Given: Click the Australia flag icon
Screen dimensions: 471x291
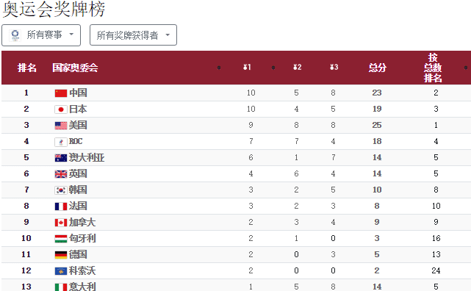Looking at the screenshot, I should click(61, 158).
